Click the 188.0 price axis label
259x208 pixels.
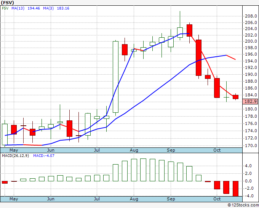click(251, 81)
